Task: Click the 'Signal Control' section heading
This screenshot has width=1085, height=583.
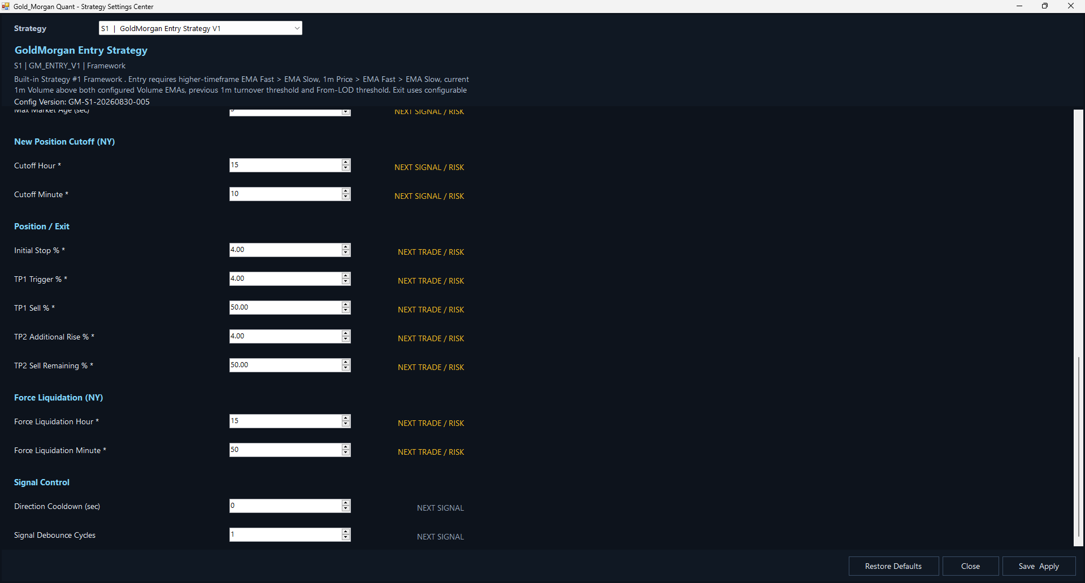Action: click(x=42, y=482)
